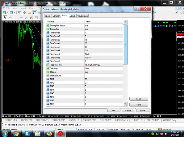Open Google Chrome from the taskbar
The height and width of the screenshot is (144, 193).
pyautogui.click(x=16, y=134)
